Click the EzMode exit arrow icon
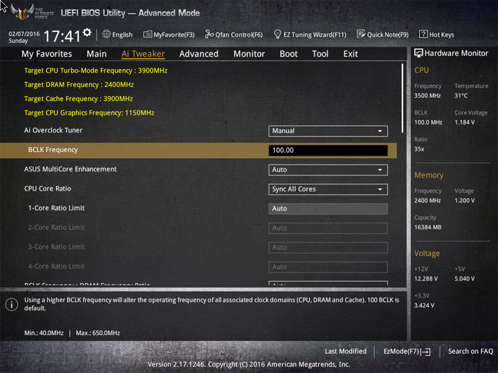 (x=426, y=352)
